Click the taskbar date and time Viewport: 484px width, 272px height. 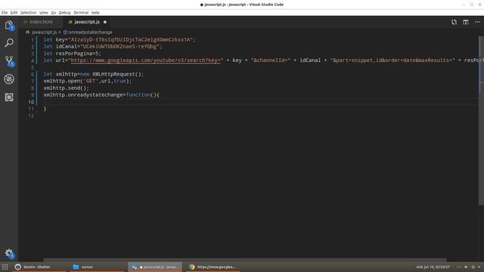point(433,267)
